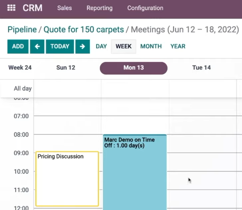Select the Sun 12 day header
This screenshot has height=210, width=242.
point(66,68)
